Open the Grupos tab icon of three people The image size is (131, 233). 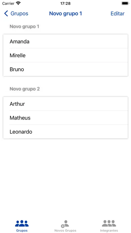coord(22,223)
